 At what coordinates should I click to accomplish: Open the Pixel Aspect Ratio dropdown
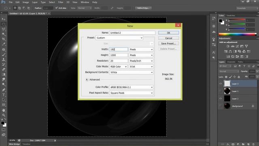131,93
